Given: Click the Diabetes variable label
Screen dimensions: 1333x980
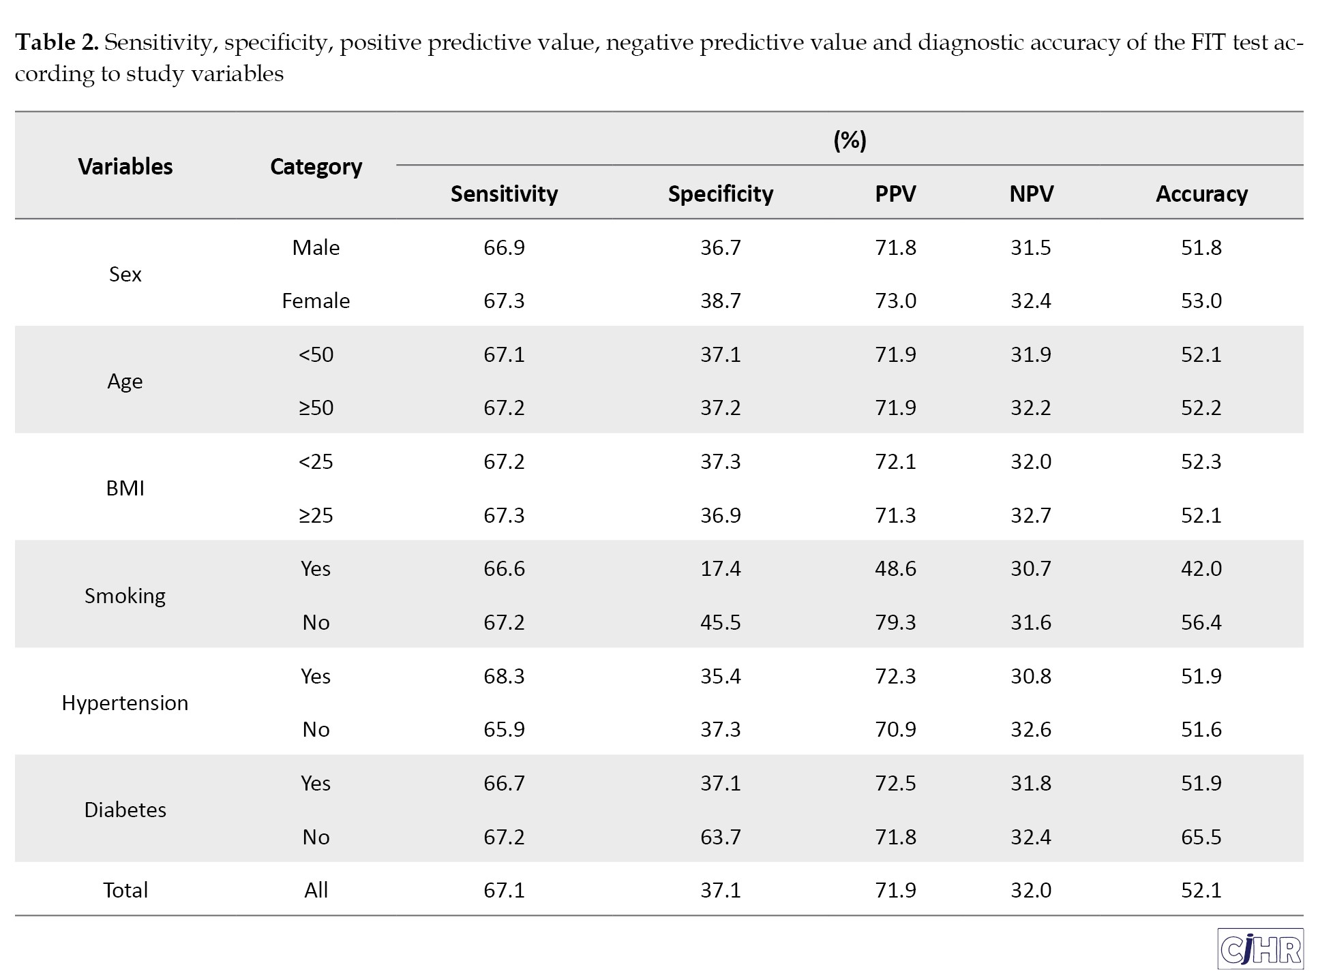Looking at the screenshot, I should pyautogui.click(x=125, y=810).
